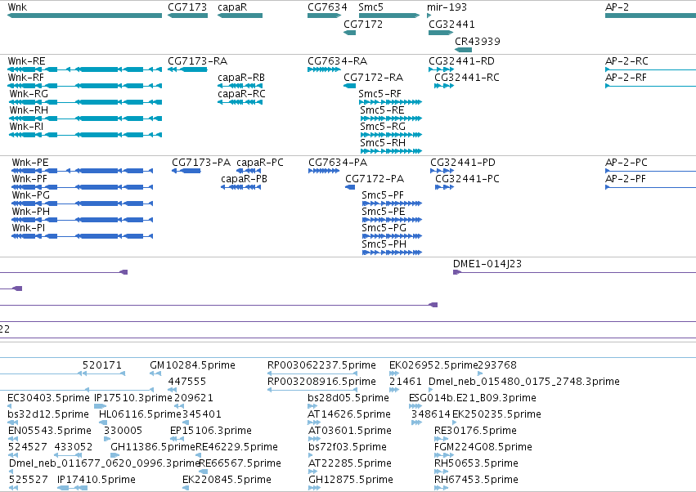Screen dimensions: 696x492
Task: Select the EC30403.5prime EST label
Action: click(x=48, y=398)
